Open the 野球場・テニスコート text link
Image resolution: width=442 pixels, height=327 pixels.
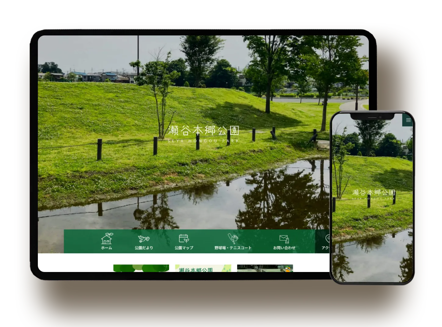point(233,248)
